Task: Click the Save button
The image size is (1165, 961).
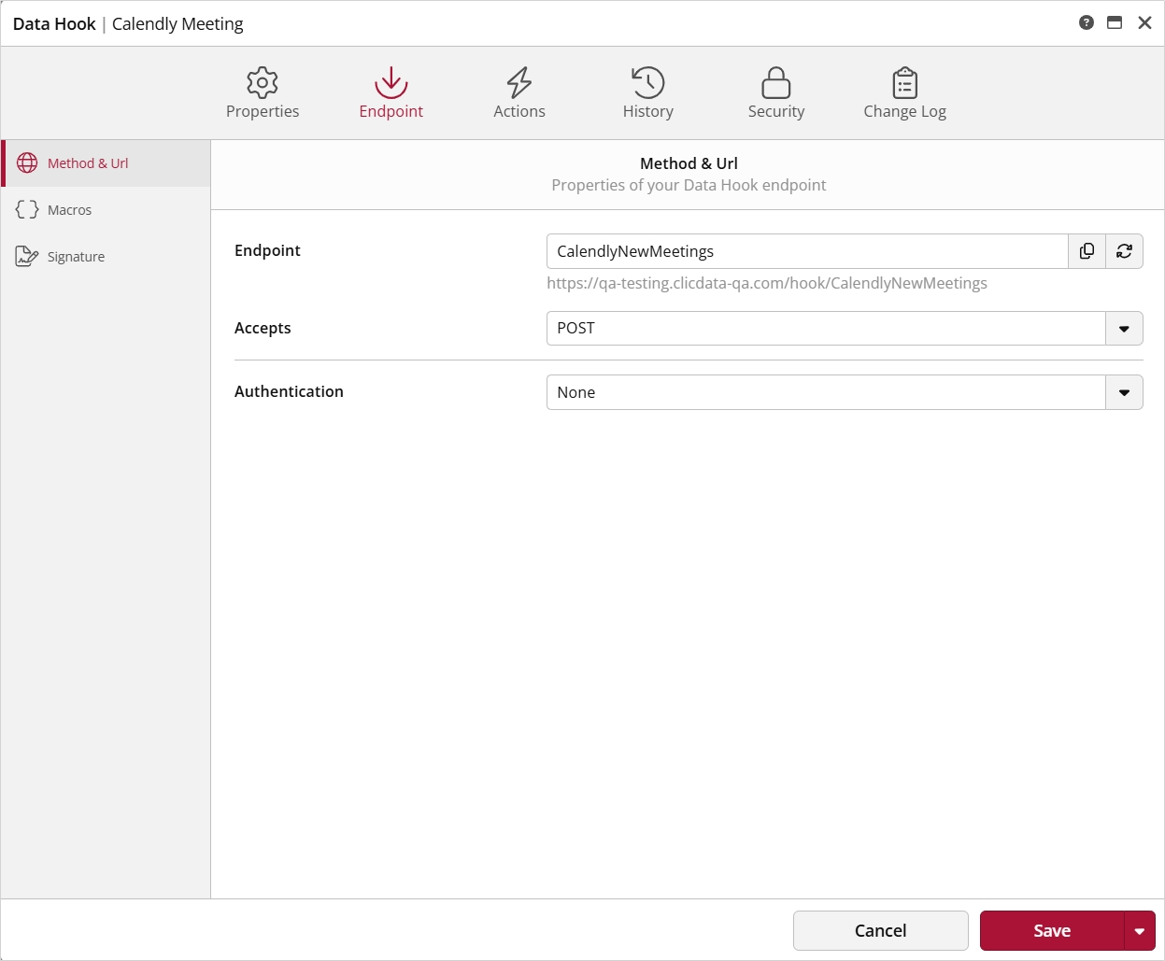Action: click(1052, 931)
